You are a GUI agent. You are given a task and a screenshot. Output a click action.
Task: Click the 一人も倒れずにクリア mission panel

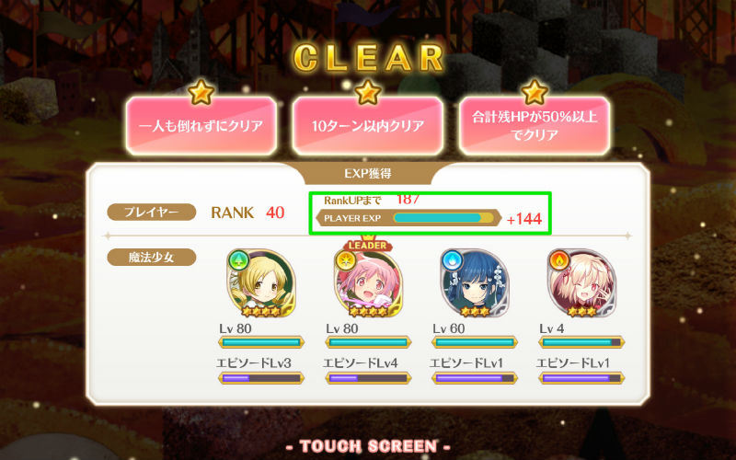[201, 126]
